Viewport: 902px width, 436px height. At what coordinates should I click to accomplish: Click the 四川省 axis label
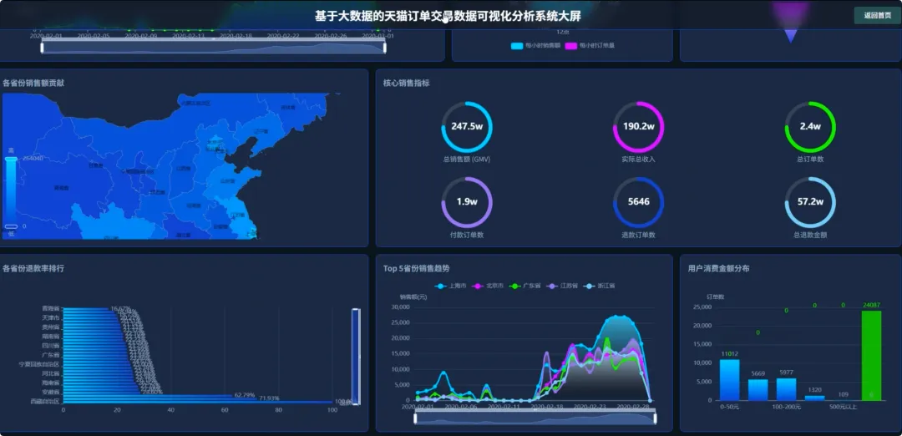click(x=51, y=345)
